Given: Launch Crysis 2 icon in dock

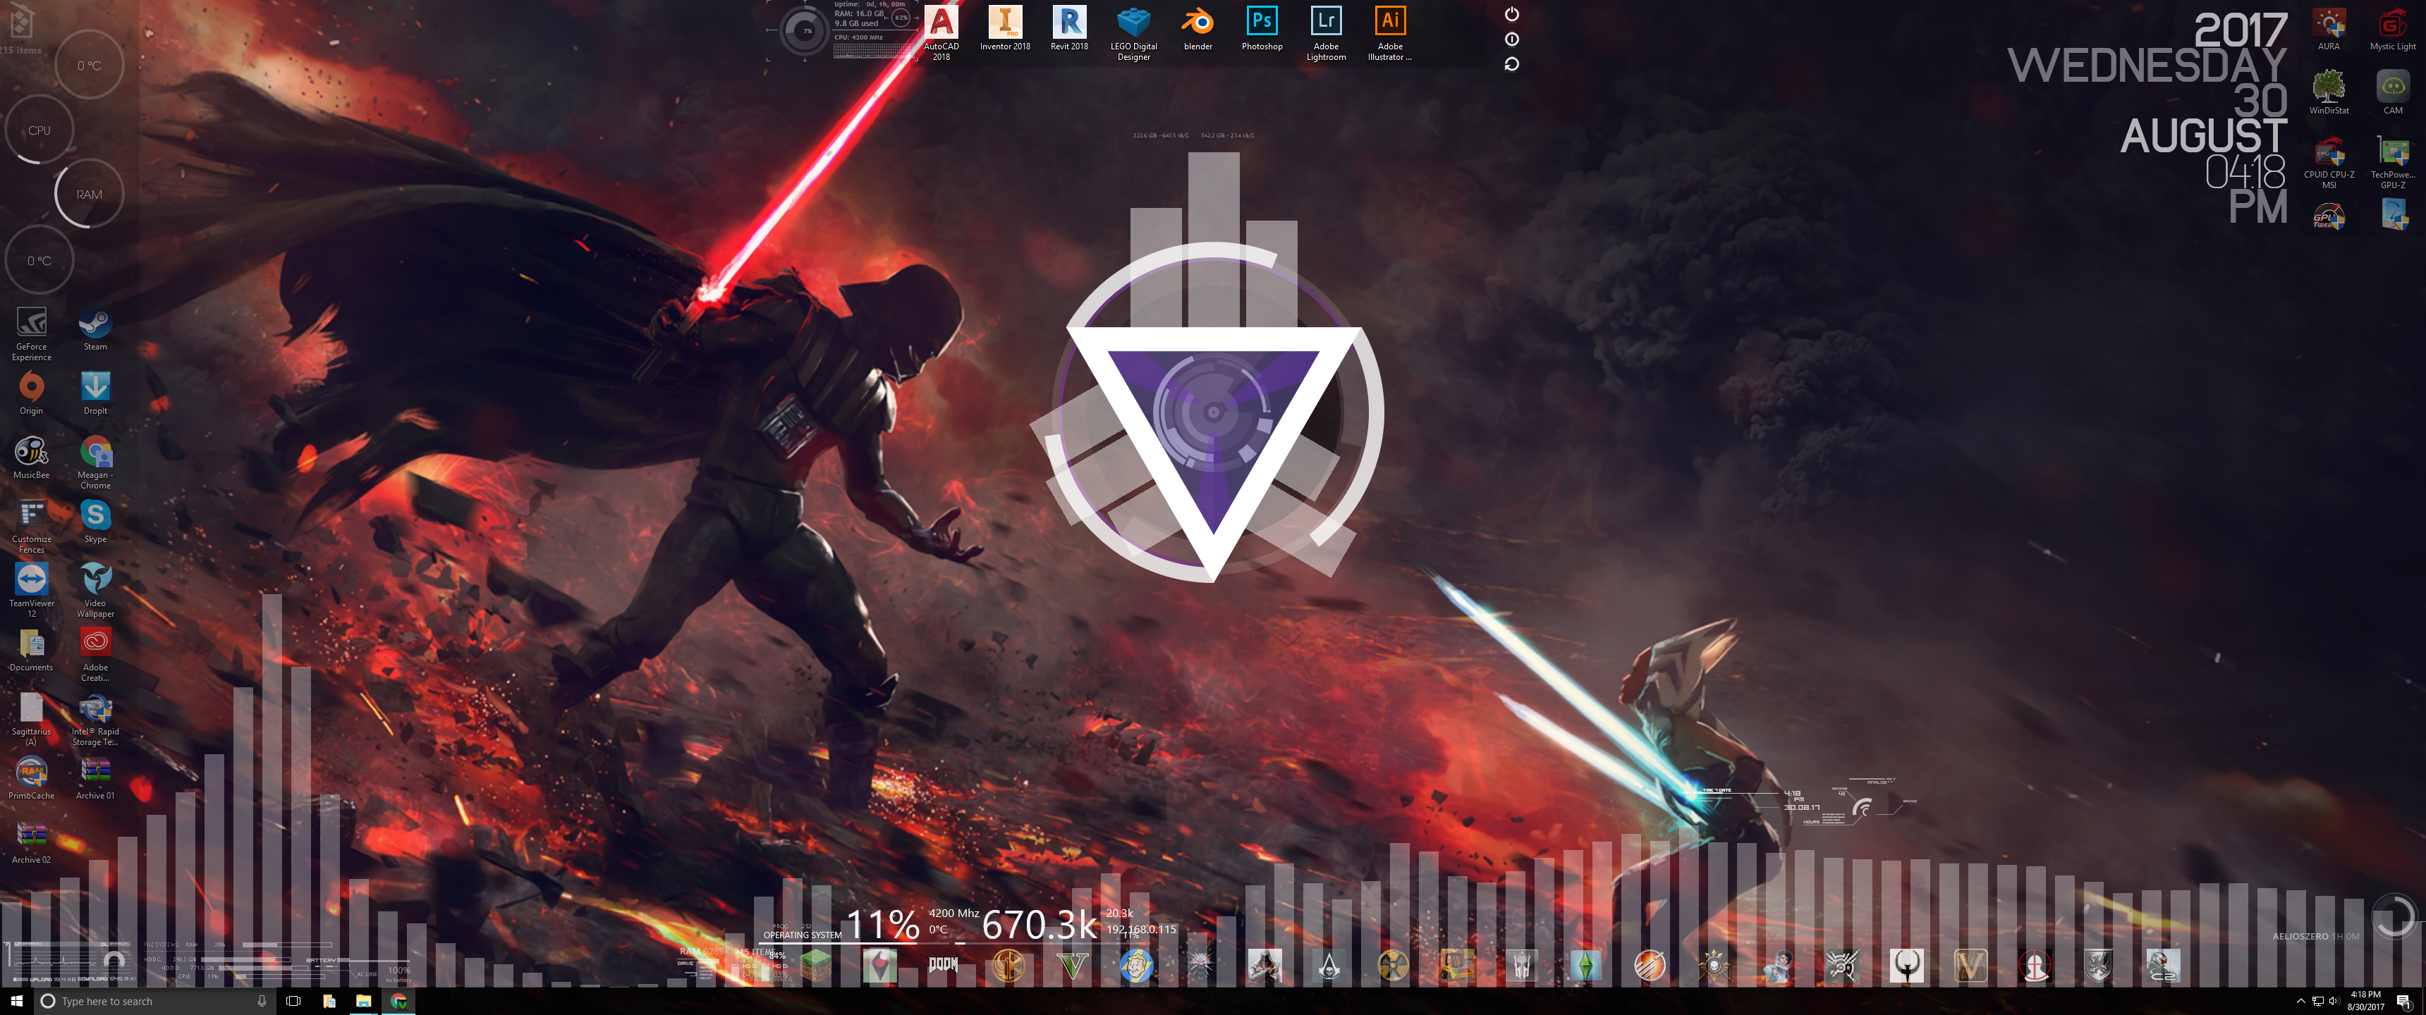Looking at the screenshot, I should point(2164,966).
